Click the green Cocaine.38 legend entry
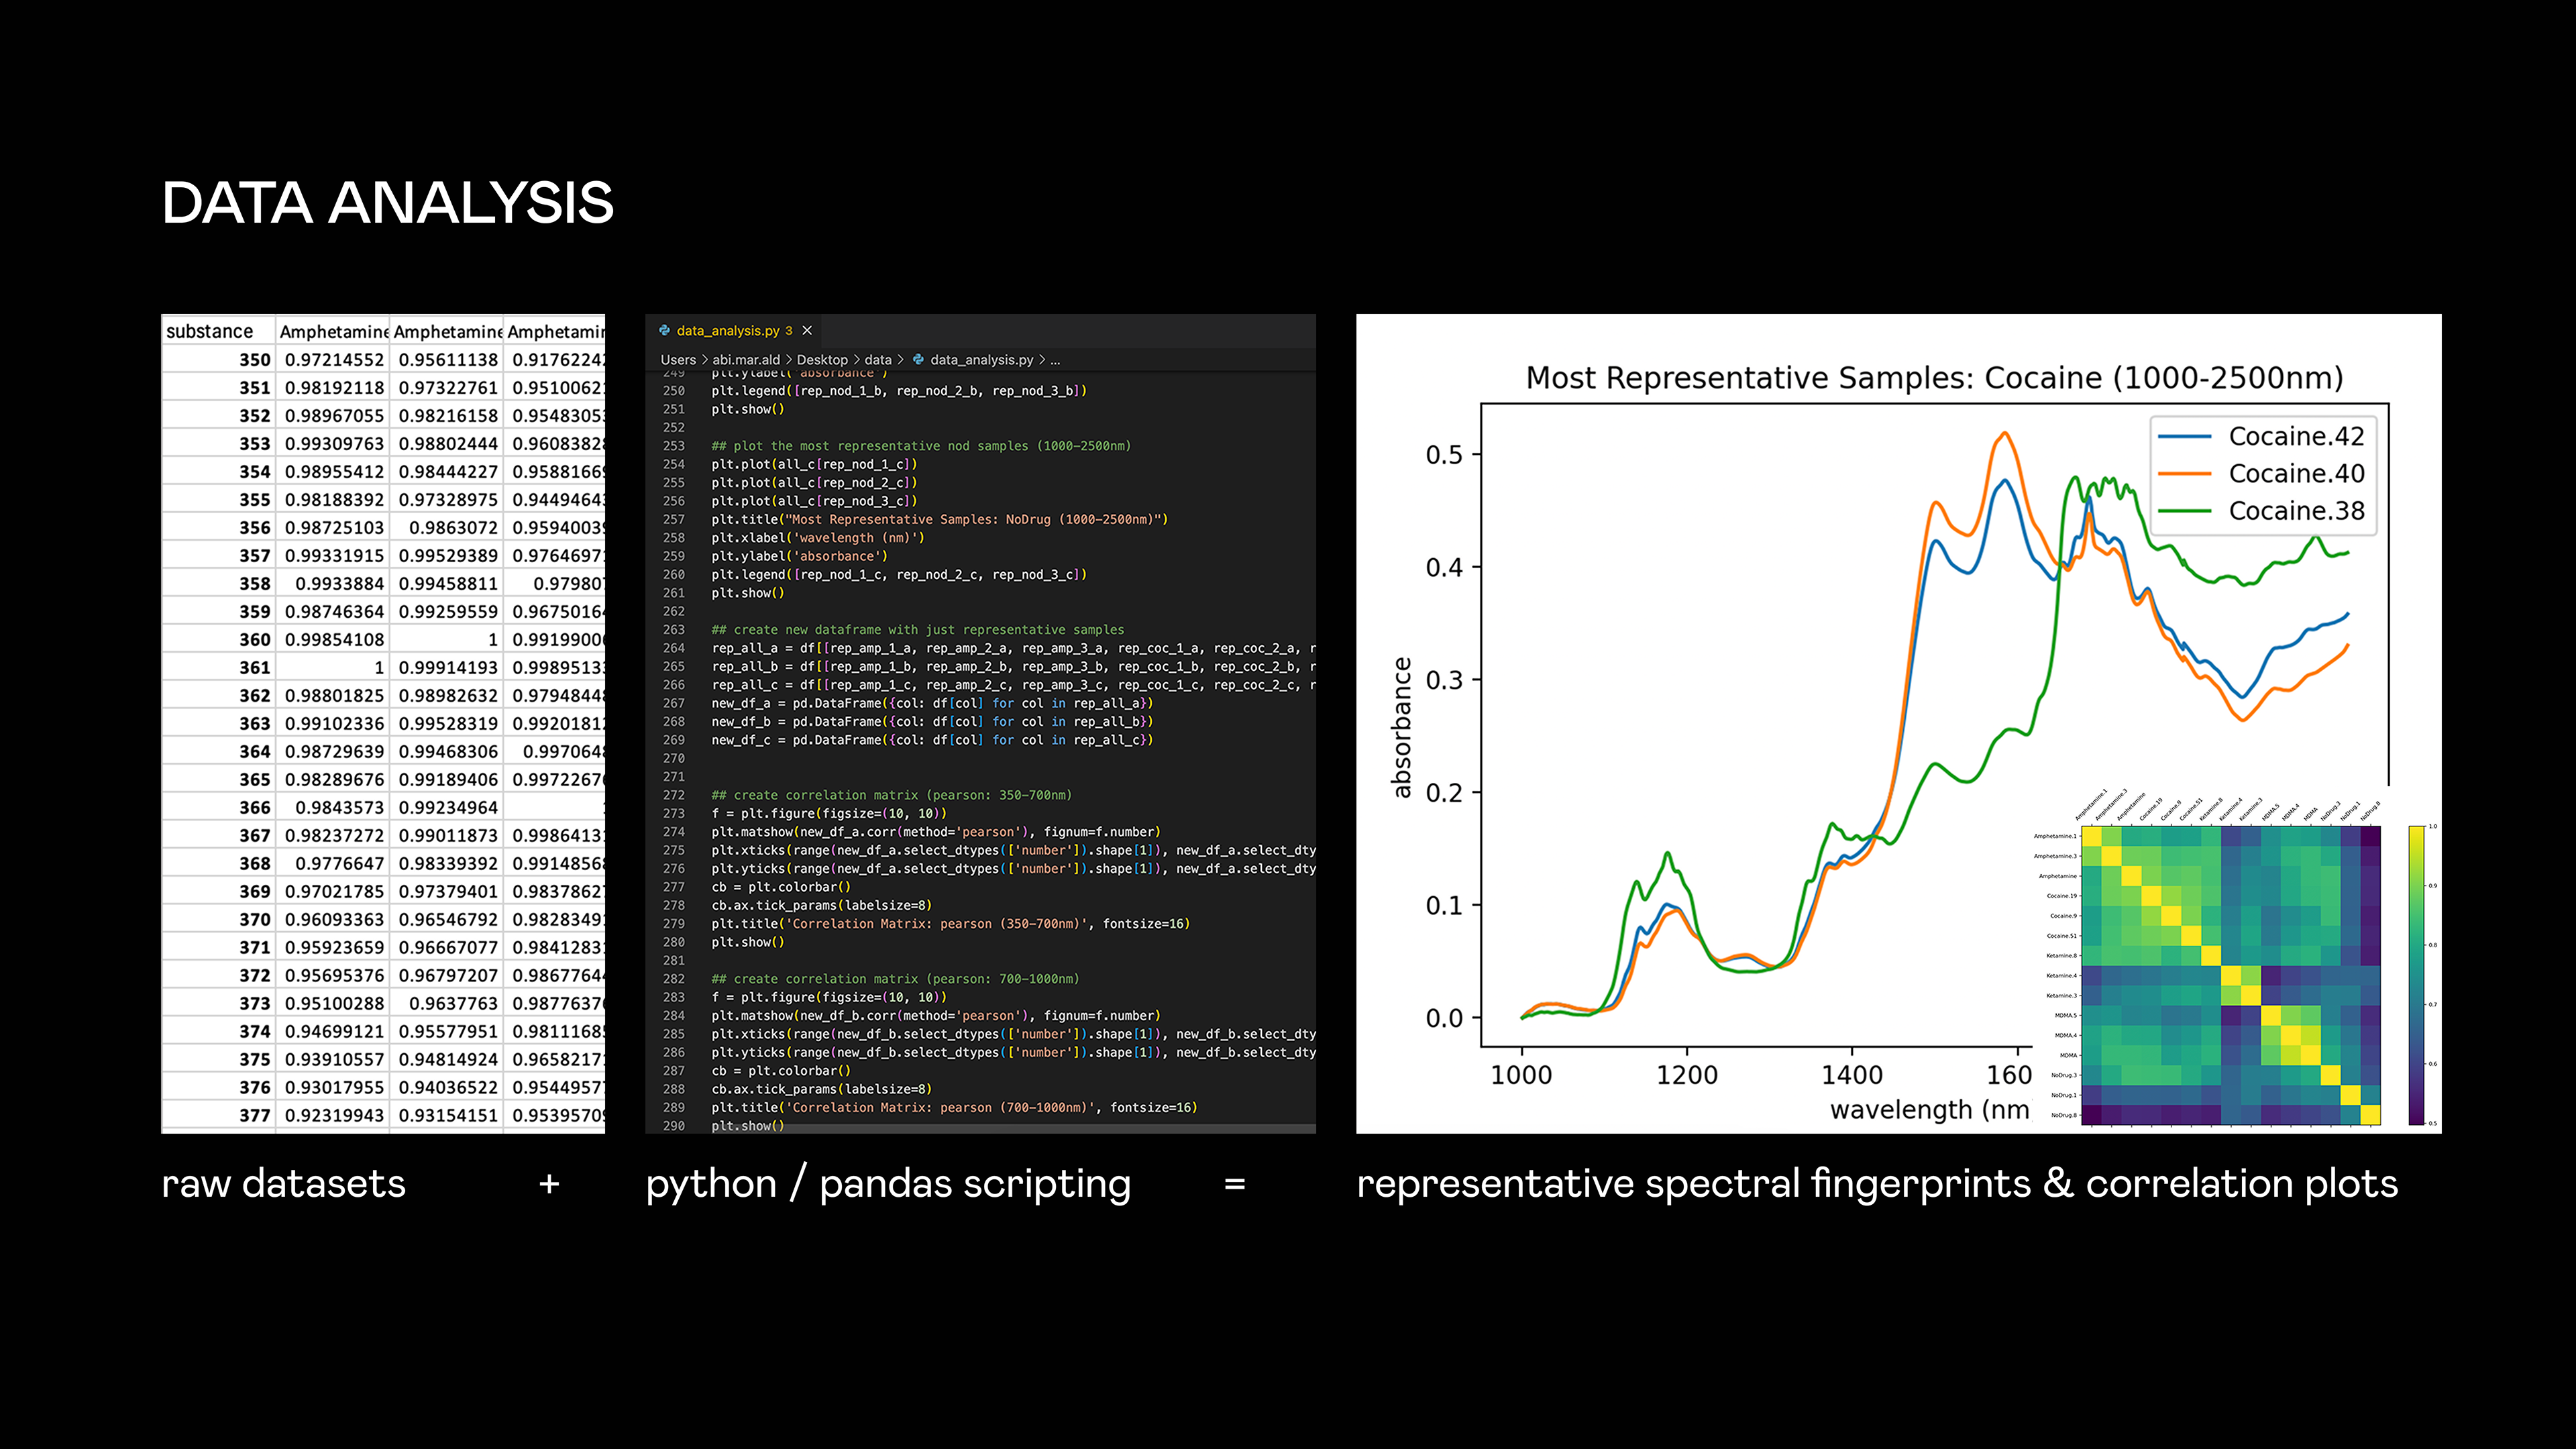This screenshot has height=1449, width=2576. click(2296, 510)
